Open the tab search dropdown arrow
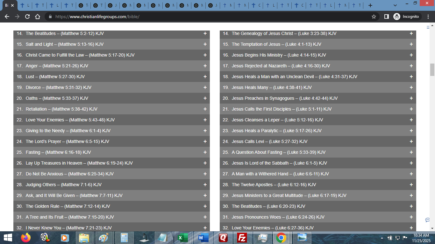Image resolution: width=435 pixels, height=244 pixels. point(395,5)
